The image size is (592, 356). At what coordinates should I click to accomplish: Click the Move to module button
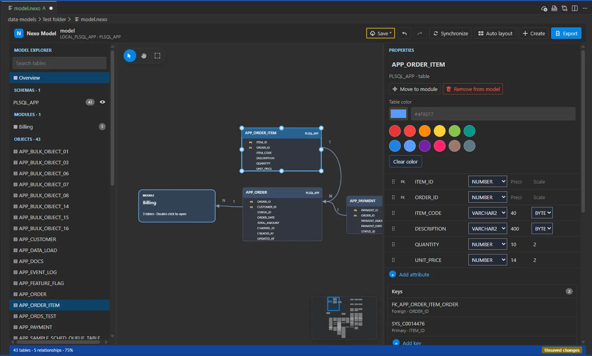[415, 89]
